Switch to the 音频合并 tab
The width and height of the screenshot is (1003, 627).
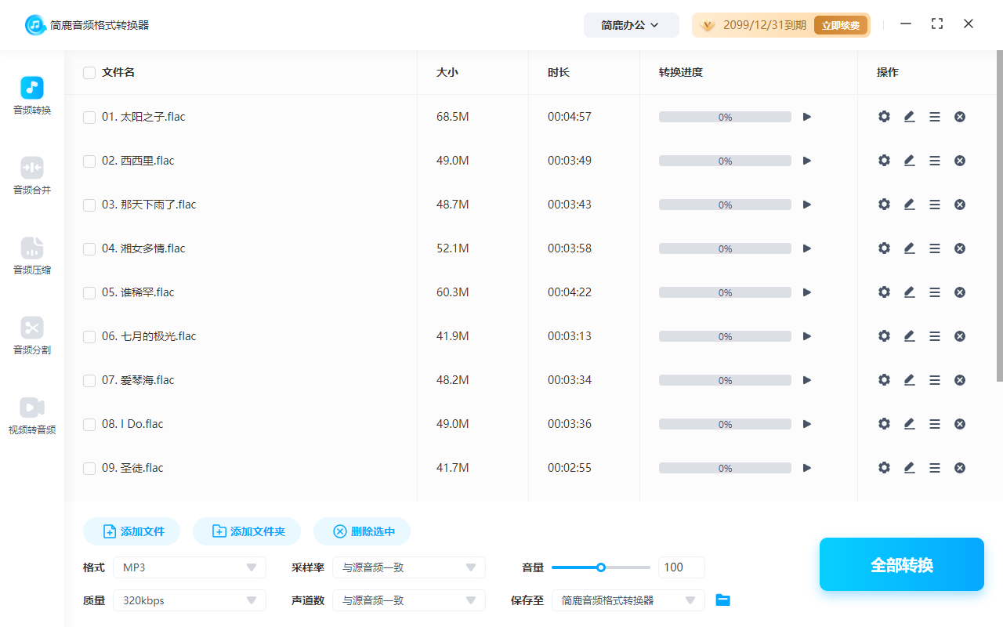[x=31, y=174]
